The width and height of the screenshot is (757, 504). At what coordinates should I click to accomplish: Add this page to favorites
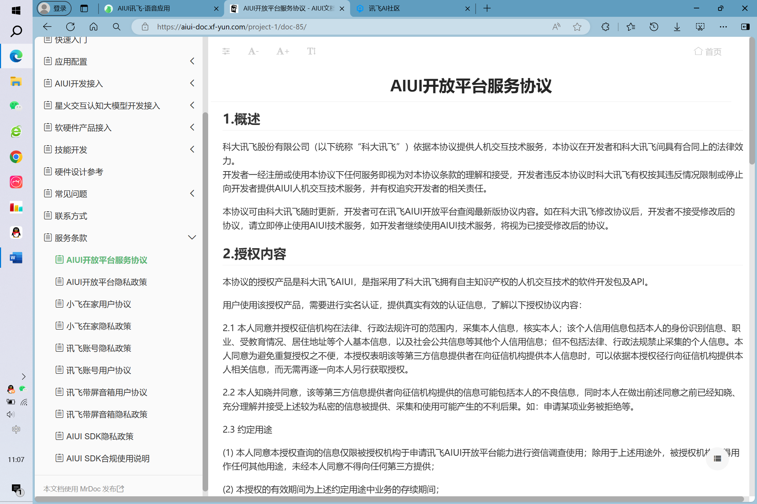(x=577, y=27)
